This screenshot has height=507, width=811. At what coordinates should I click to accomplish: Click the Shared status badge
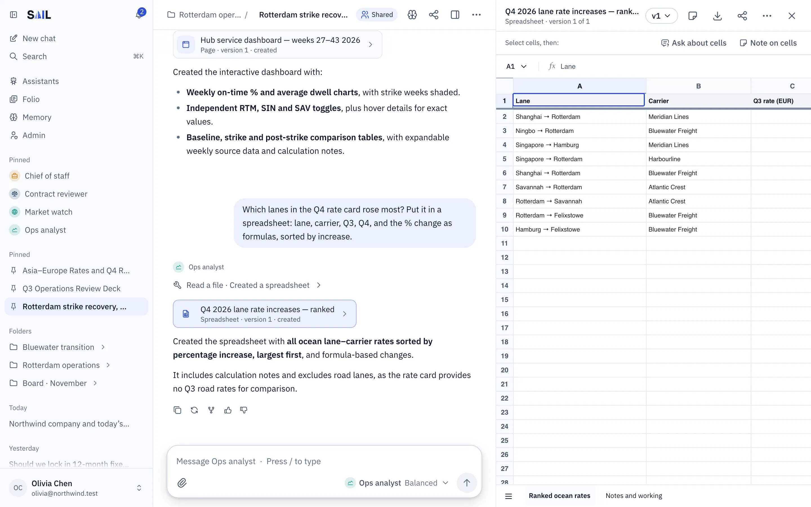point(377,15)
